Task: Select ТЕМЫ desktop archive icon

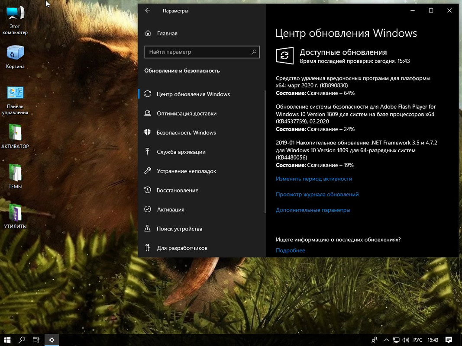Action: (x=15, y=176)
